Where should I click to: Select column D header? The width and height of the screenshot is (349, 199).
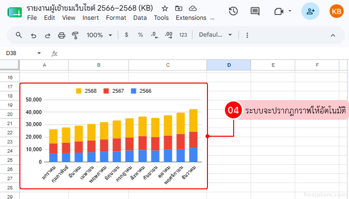229,65
